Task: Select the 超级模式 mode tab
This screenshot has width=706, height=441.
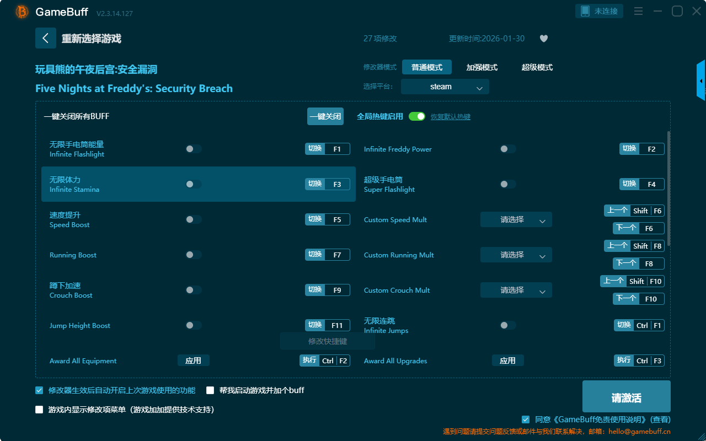Action: (x=537, y=67)
